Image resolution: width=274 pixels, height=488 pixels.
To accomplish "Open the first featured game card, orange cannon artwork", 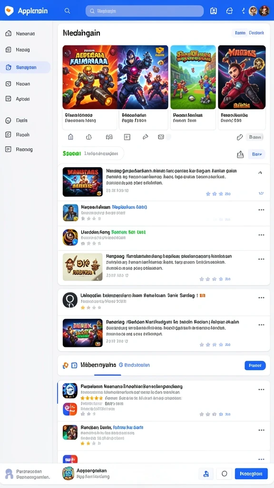I will 90,77.
